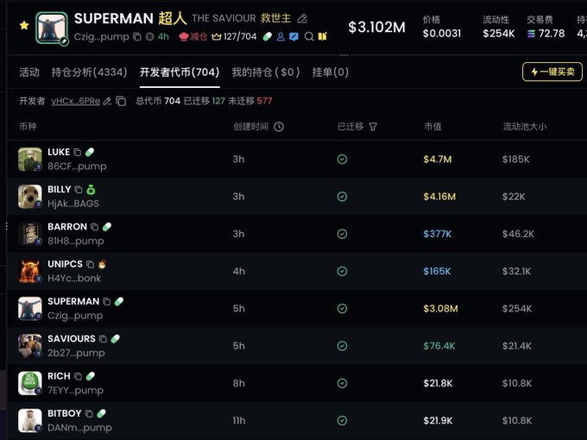Open the SAVIOURS token name link

click(72, 338)
